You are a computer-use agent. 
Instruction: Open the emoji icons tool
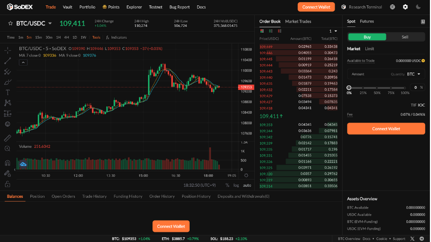pyautogui.click(x=8, y=124)
